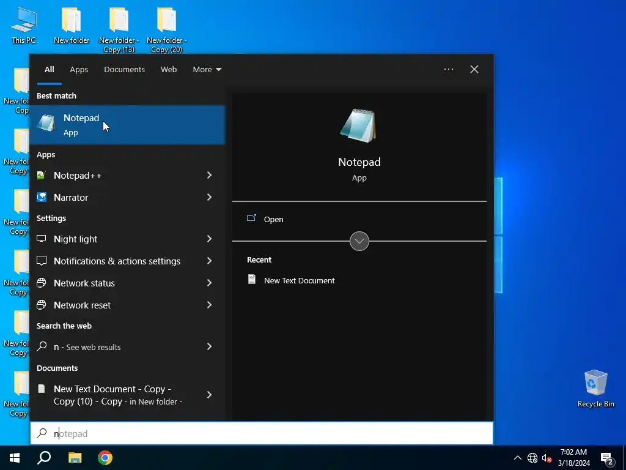Select New folder - Copy (20) desktop icon
The height and width of the screenshot is (470, 626).
point(166,30)
